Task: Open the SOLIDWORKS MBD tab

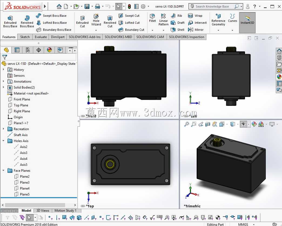Action: coord(118,37)
